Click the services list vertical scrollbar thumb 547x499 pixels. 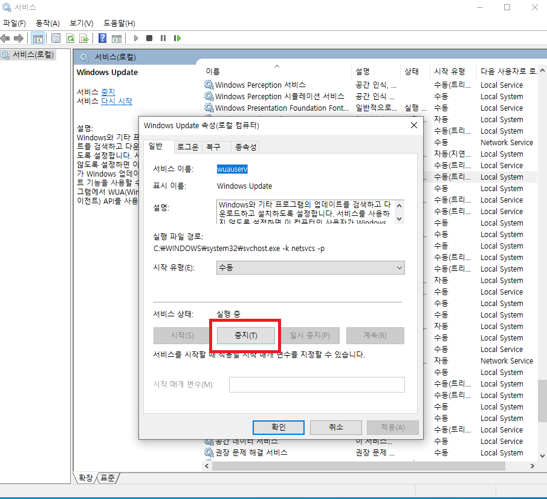click(542, 402)
